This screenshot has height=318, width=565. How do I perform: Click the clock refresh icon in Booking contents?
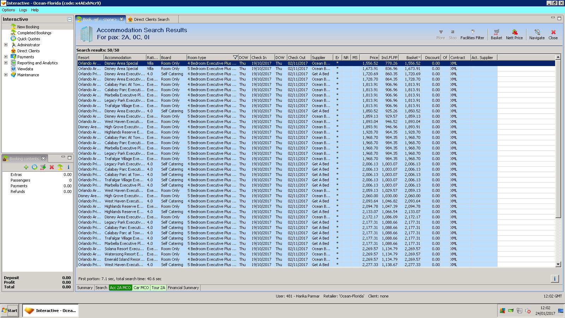[x=35, y=167]
